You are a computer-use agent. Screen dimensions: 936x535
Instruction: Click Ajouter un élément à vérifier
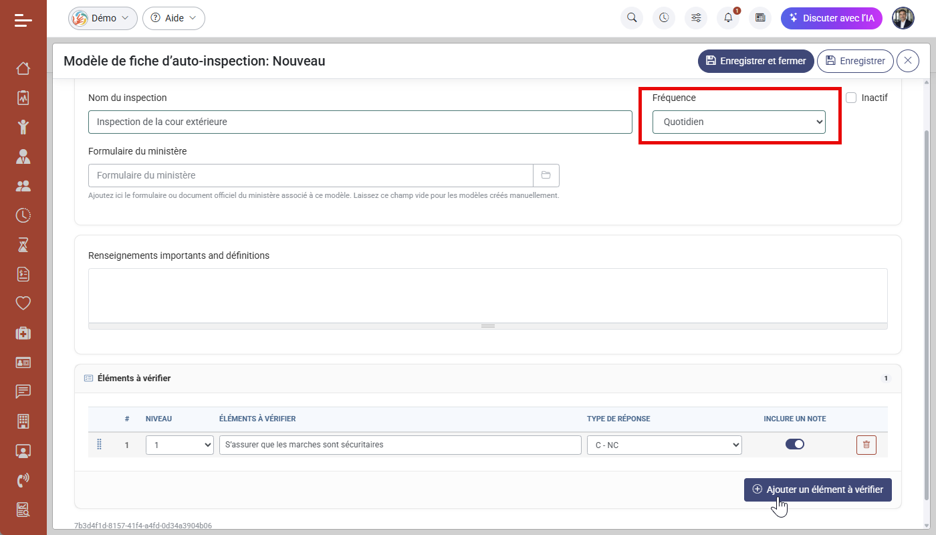tap(818, 490)
